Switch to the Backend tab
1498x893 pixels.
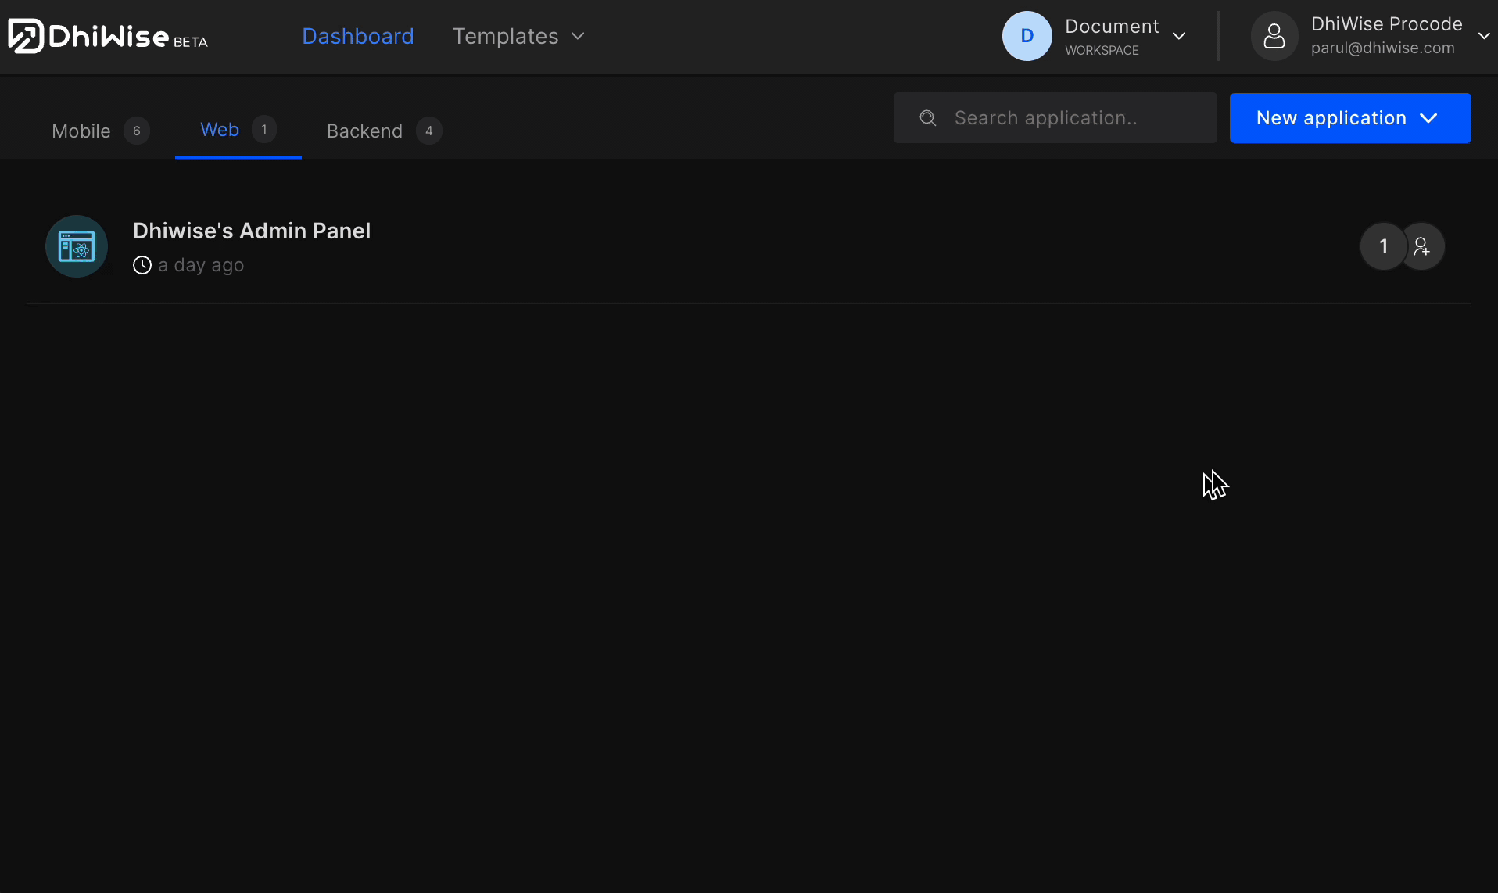click(384, 131)
